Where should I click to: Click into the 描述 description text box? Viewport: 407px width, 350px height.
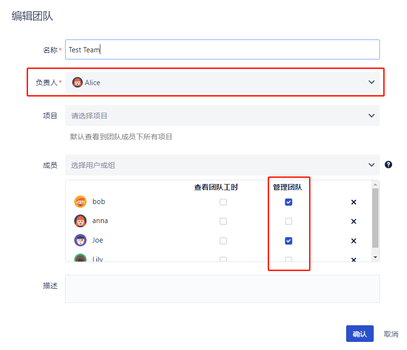[222, 289]
